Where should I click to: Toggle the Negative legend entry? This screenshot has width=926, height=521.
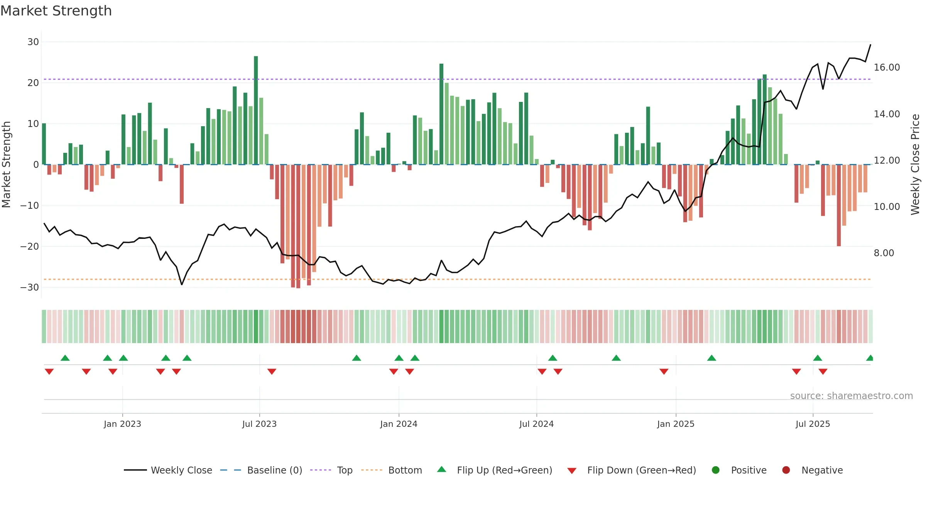812,470
